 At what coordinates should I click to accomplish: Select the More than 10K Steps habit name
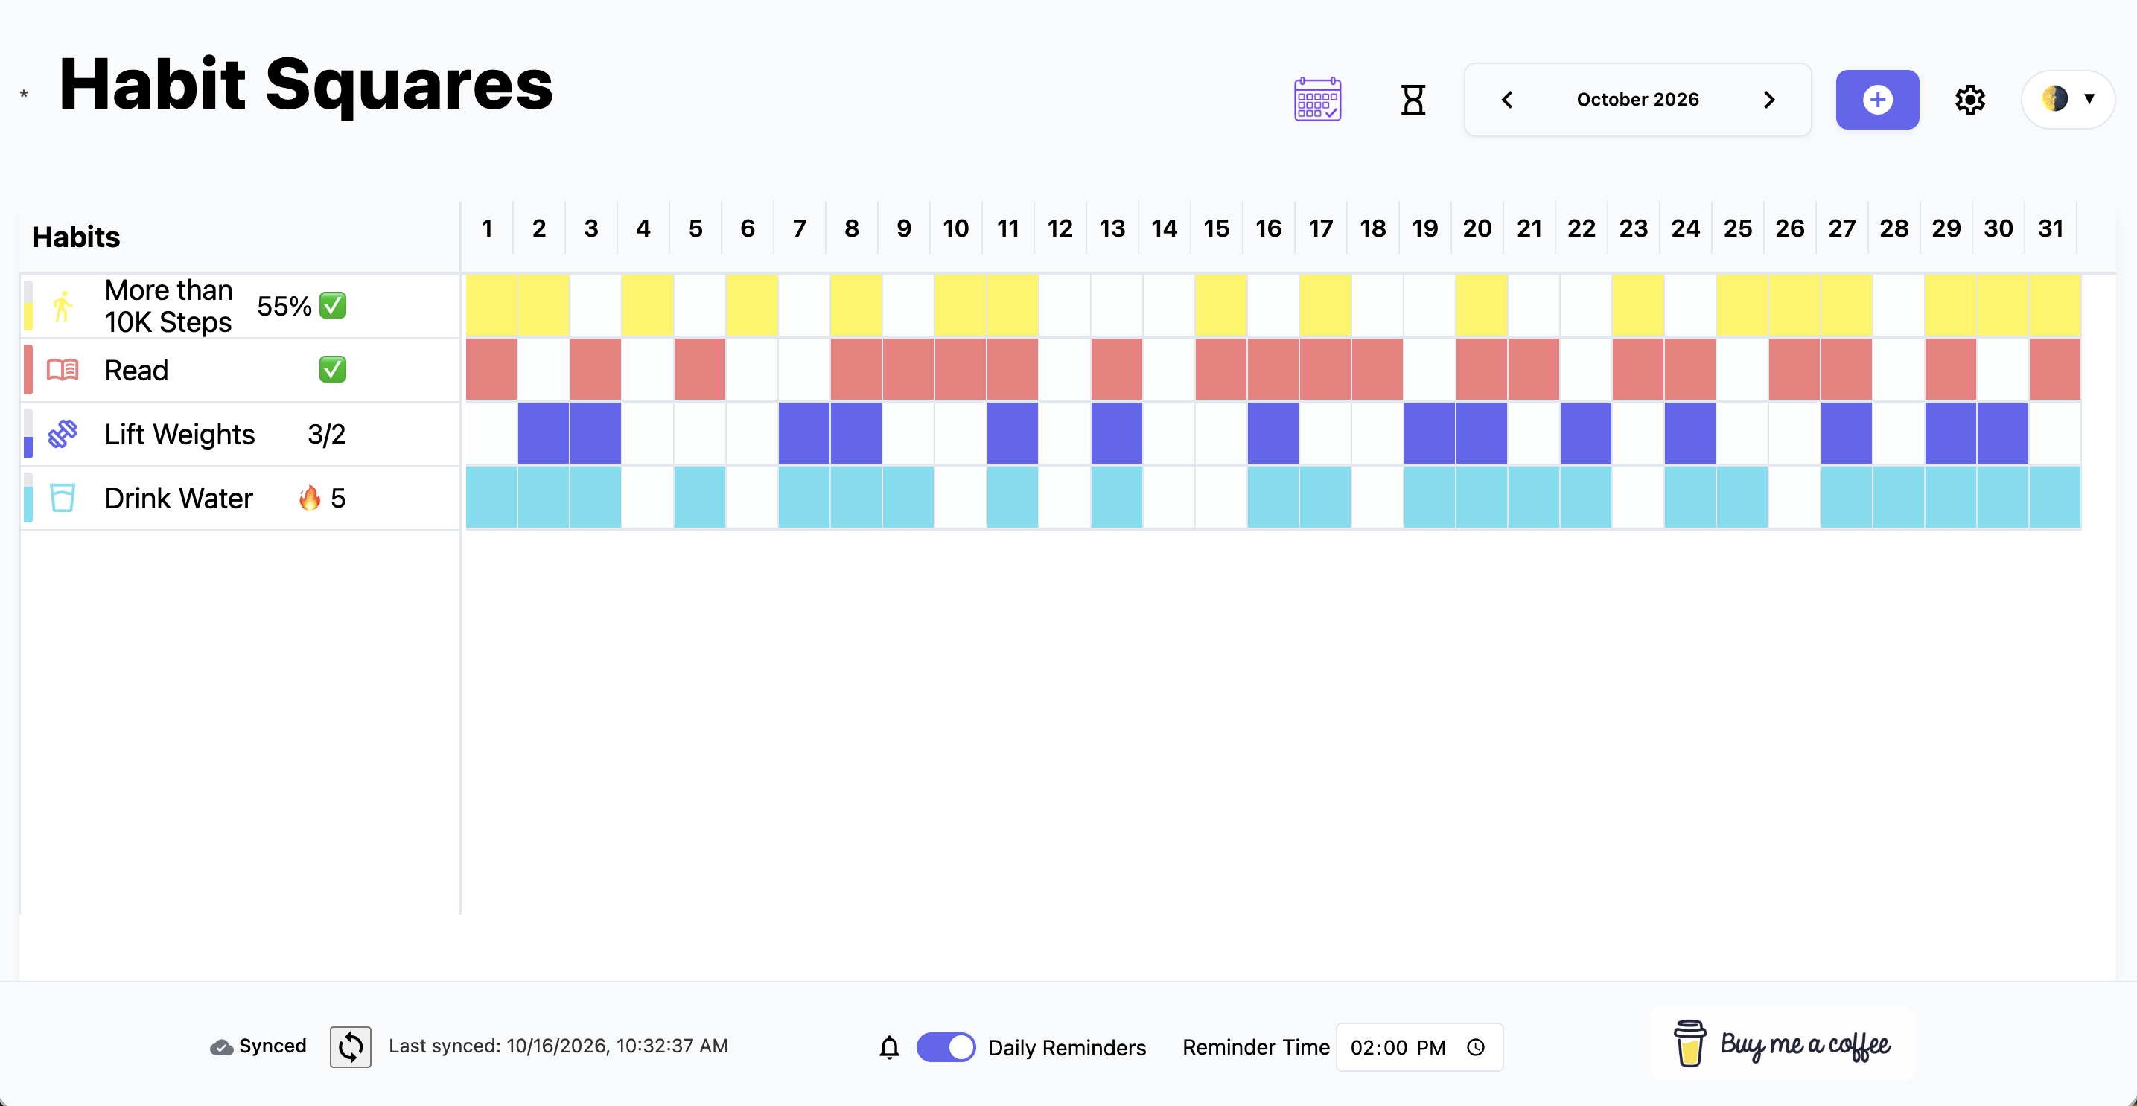point(168,306)
